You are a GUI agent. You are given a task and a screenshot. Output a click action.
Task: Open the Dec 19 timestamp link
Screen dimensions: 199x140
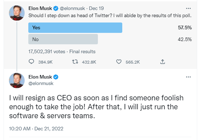96,9
